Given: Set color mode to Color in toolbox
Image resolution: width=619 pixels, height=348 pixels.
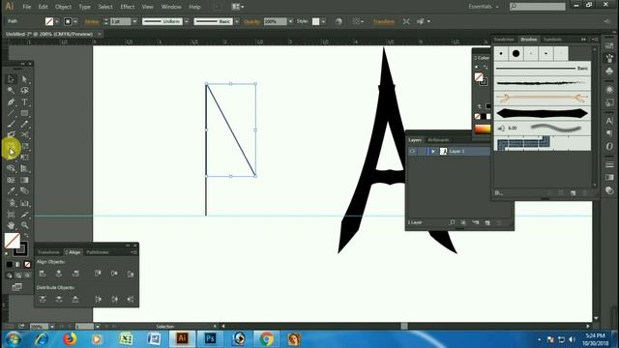Looking at the screenshot, I should tap(10, 264).
